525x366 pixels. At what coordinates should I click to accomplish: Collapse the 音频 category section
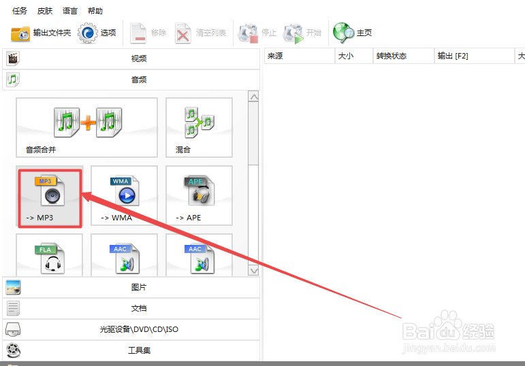point(131,80)
